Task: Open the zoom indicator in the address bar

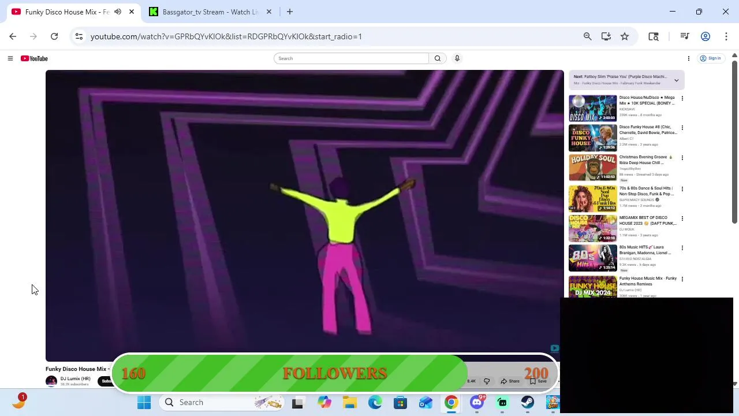Action: tap(587, 36)
